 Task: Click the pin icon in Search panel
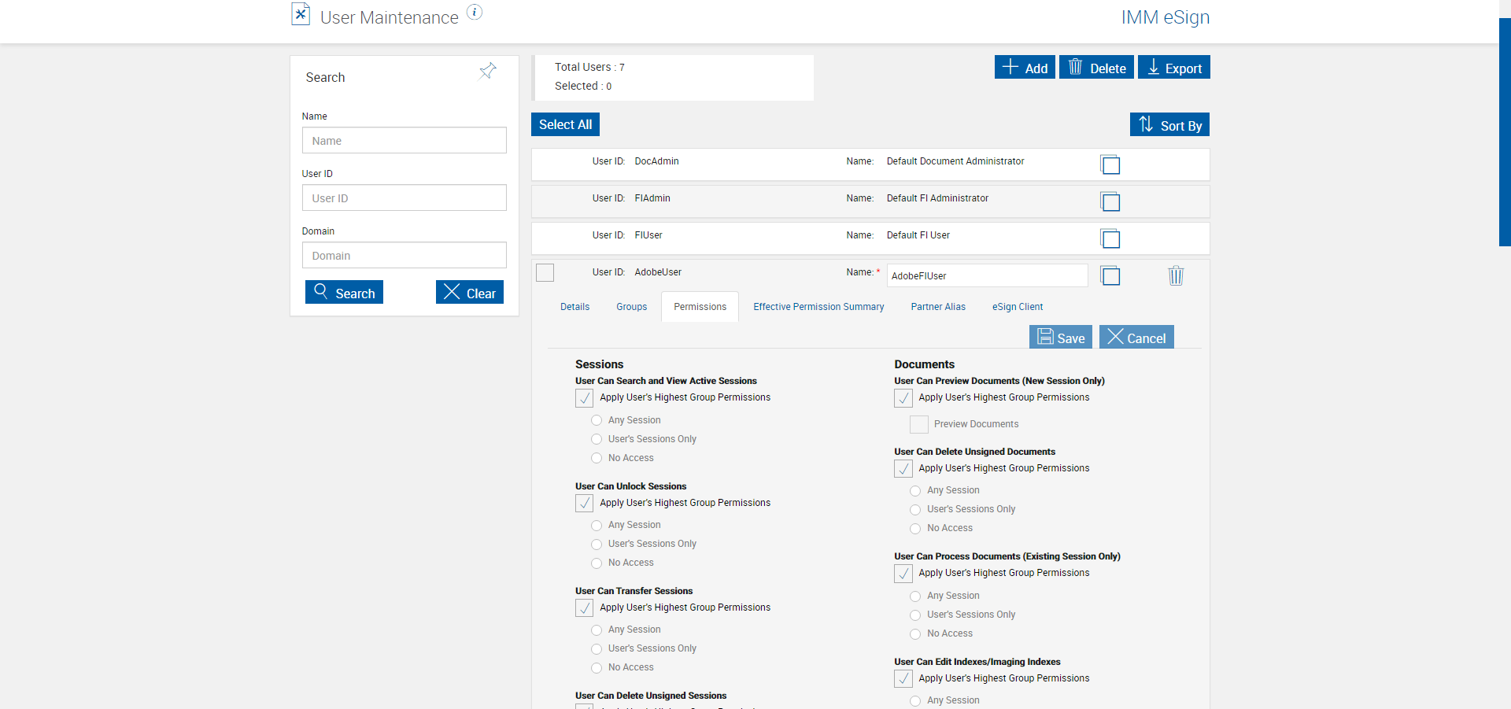click(488, 72)
